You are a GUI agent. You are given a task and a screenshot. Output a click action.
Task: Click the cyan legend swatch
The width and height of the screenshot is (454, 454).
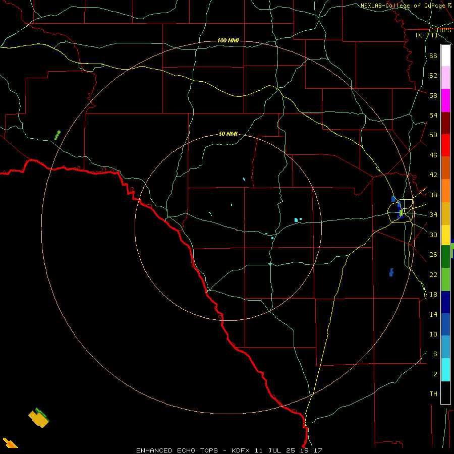(x=445, y=370)
